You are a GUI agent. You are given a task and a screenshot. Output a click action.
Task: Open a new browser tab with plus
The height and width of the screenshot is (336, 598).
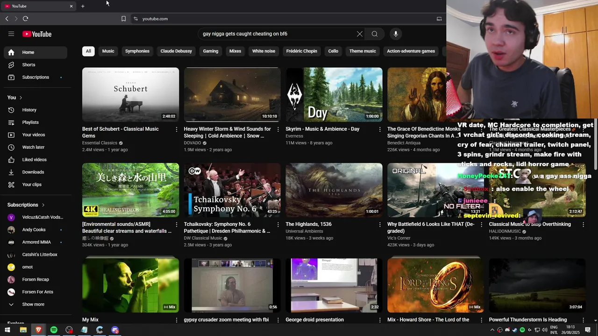tap(83, 6)
